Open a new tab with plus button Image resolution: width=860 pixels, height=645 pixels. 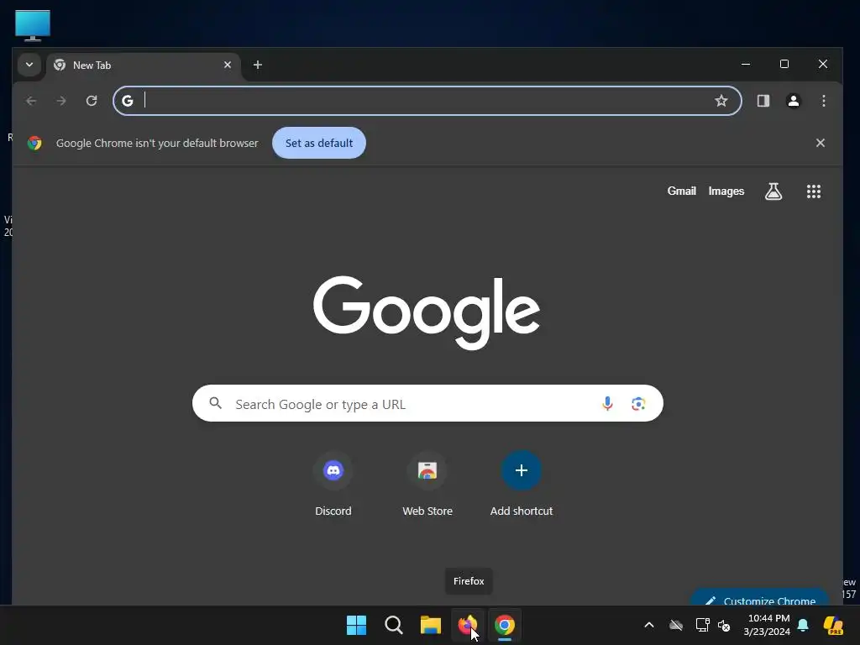coord(257,65)
